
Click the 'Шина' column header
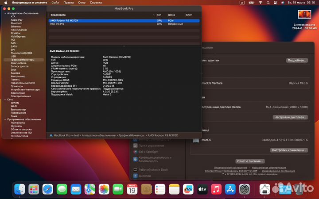(171, 15)
